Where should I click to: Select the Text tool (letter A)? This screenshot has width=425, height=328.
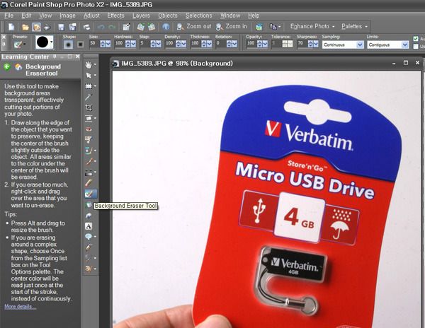point(89,226)
